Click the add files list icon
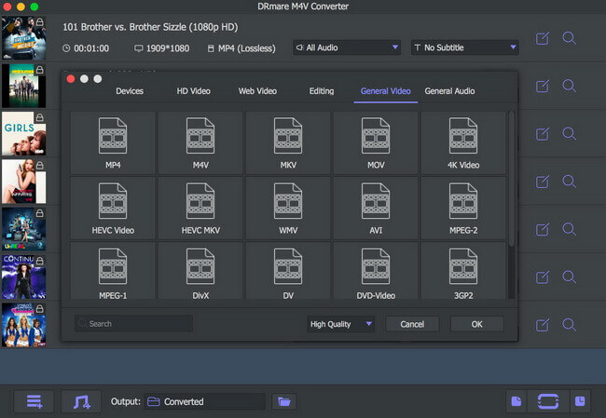The height and width of the screenshot is (418, 606). (x=34, y=401)
